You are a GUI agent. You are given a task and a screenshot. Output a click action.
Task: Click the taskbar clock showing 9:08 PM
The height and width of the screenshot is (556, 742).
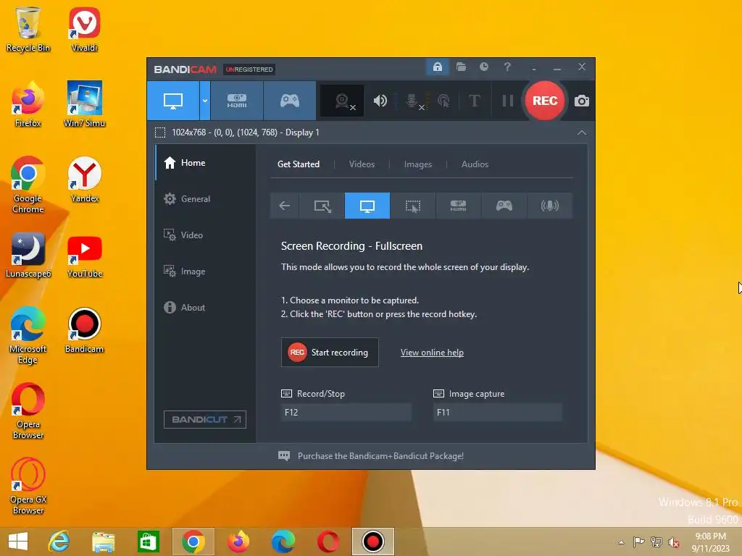710,542
